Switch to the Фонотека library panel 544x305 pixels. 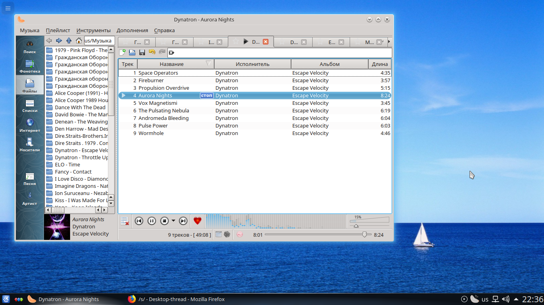point(29,66)
